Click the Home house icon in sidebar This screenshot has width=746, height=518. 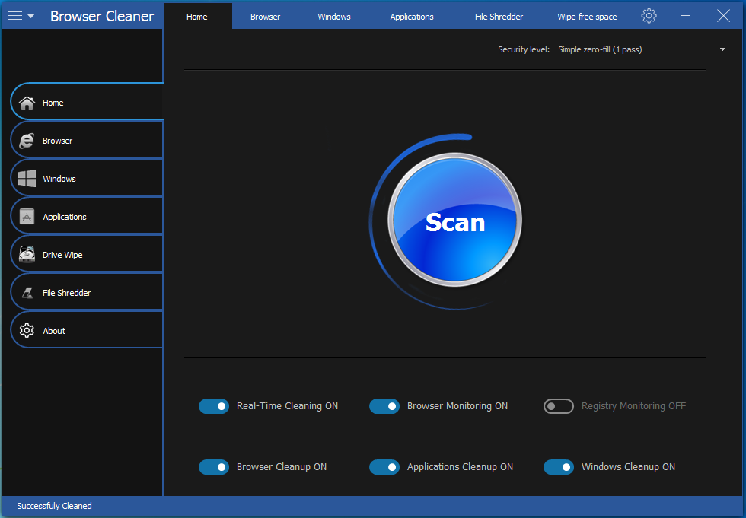27,103
